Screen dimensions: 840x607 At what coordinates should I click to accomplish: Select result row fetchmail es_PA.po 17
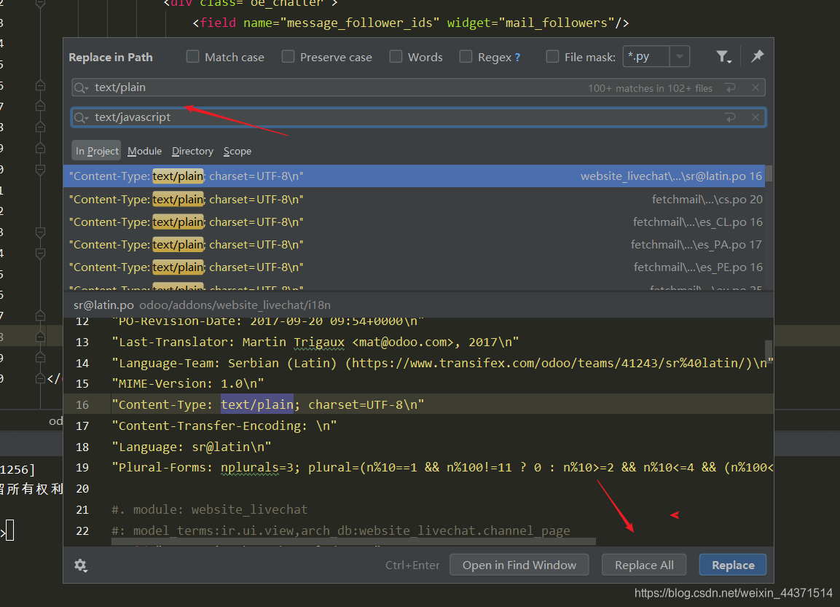pos(415,244)
